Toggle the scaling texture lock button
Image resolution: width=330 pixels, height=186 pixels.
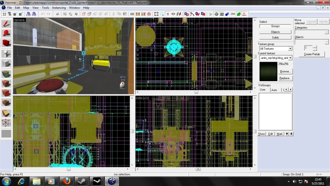pyautogui.click(x=173, y=14)
